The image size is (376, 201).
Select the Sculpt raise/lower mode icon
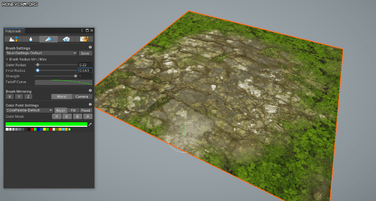point(13,39)
